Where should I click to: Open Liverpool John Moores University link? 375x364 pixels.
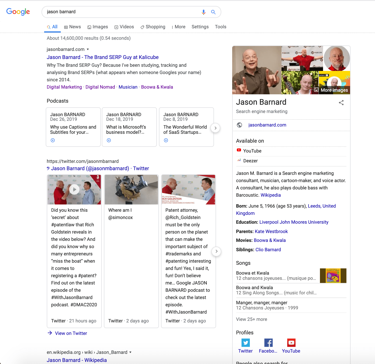click(294, 222)
